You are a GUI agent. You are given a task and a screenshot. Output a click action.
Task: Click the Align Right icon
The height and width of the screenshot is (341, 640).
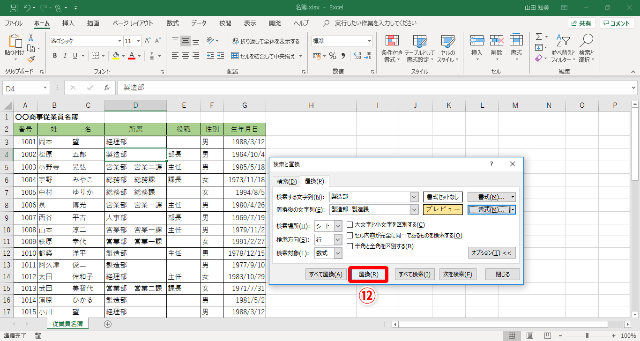(196, 56)
